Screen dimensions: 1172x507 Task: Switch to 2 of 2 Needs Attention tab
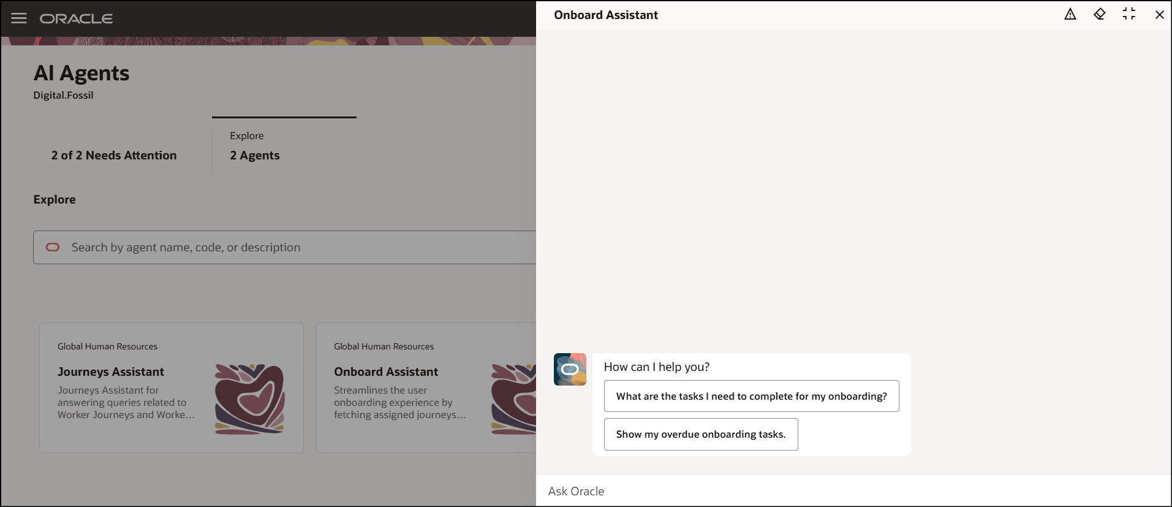click(x=114, y=156)
